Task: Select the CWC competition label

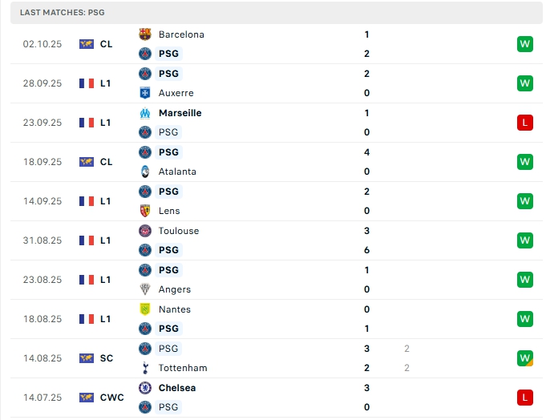Action: click(x=112, y=398)
